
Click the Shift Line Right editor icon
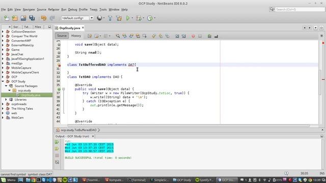pyautogui.click(x=184, y=36)
